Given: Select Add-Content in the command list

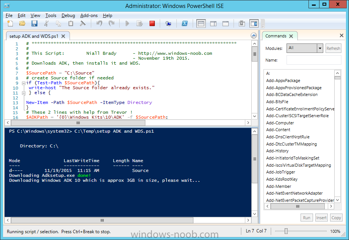Looking at the screenshot, I should pos(278,130).
